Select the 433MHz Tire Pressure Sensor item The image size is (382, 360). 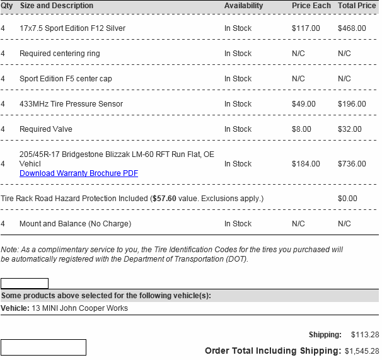(x=71, y=104)
